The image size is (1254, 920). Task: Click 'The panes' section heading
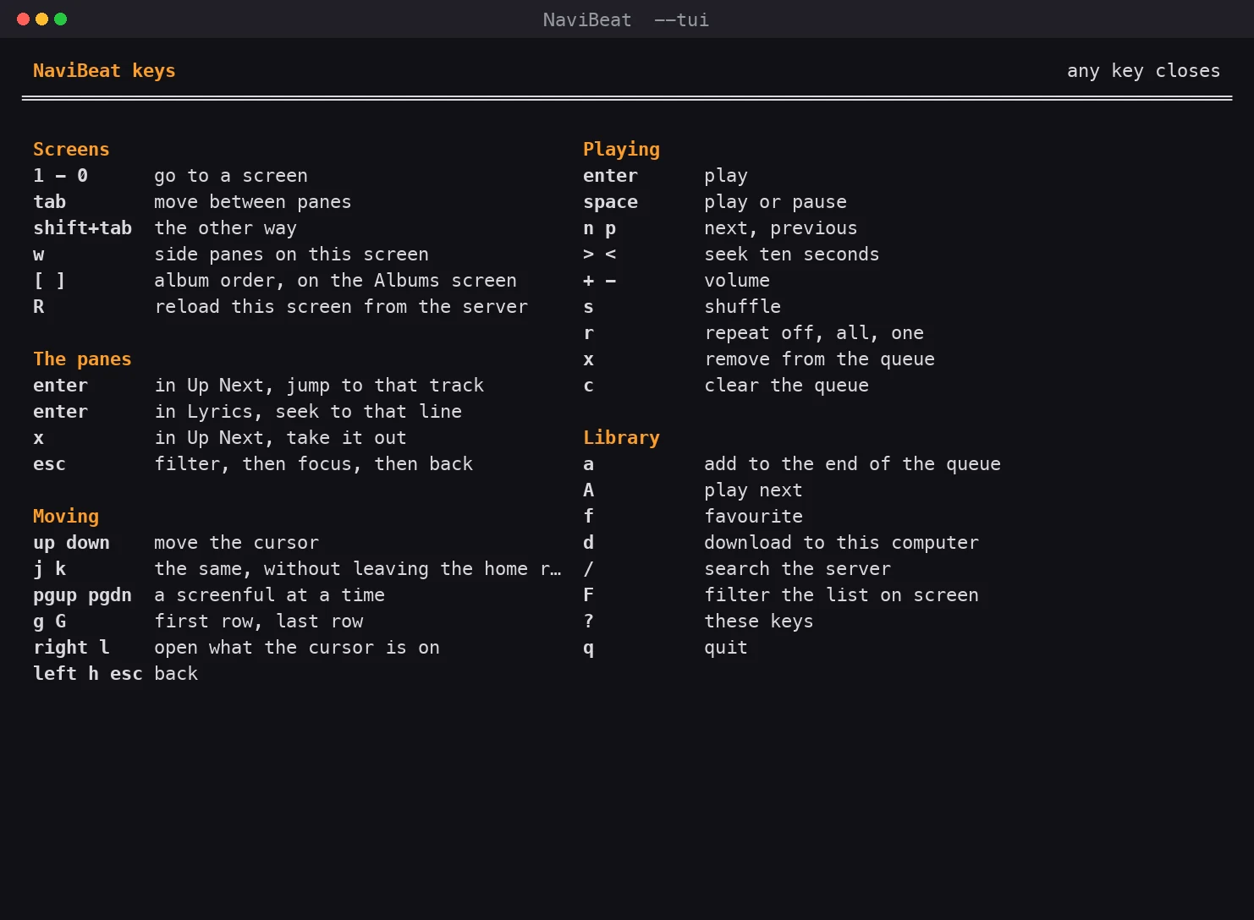82,359
